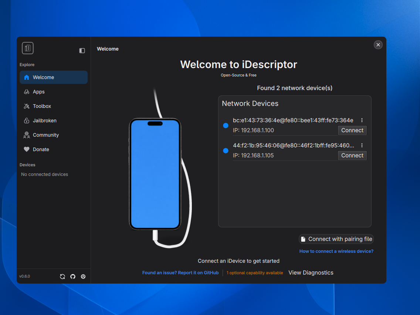Image resolution: width=420 pixels, height=315 pixels.
Task: Click the Welcome to iDescriptor title
Action: (238, 64)
